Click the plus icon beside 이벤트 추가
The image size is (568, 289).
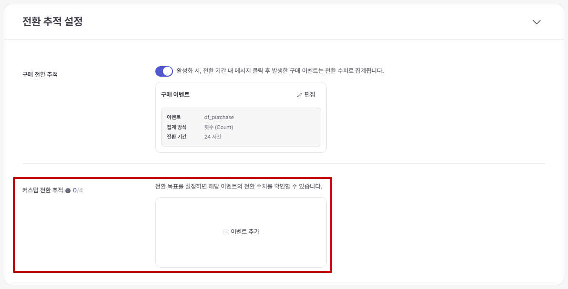coord(226,232)
